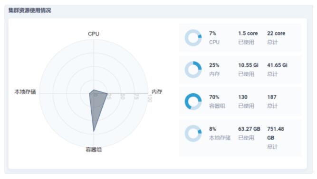Click the 22 core total value
This screenshot has width=317, height=179.
click(x=276, y=33)
